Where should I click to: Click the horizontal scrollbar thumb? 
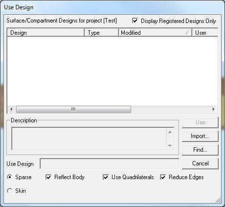73,109
